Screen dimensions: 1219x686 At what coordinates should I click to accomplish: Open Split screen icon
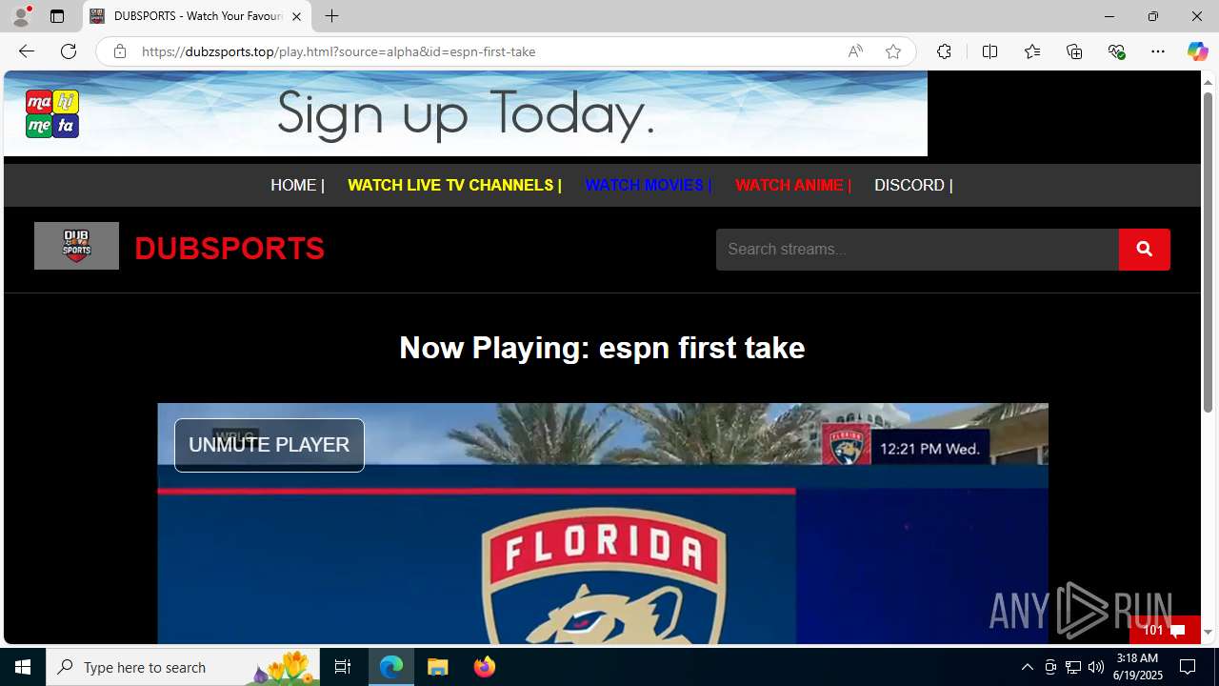click(989, 51)
